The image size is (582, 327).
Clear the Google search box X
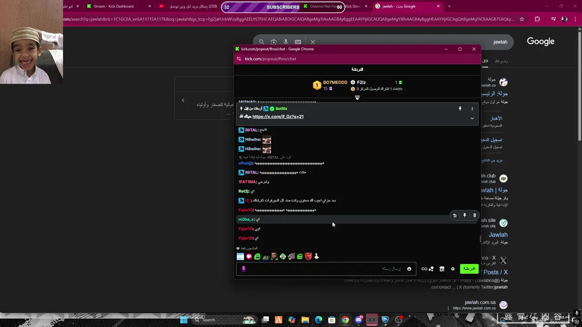coord(312,42)
